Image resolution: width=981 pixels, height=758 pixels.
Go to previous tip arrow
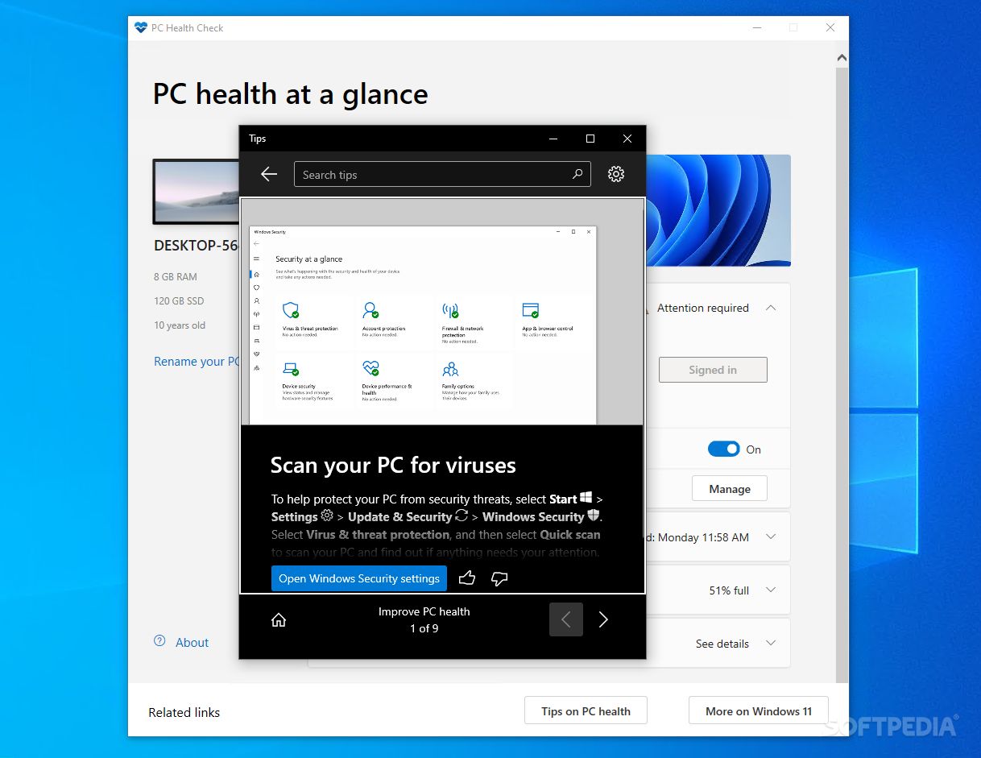(x=566, y=619)
